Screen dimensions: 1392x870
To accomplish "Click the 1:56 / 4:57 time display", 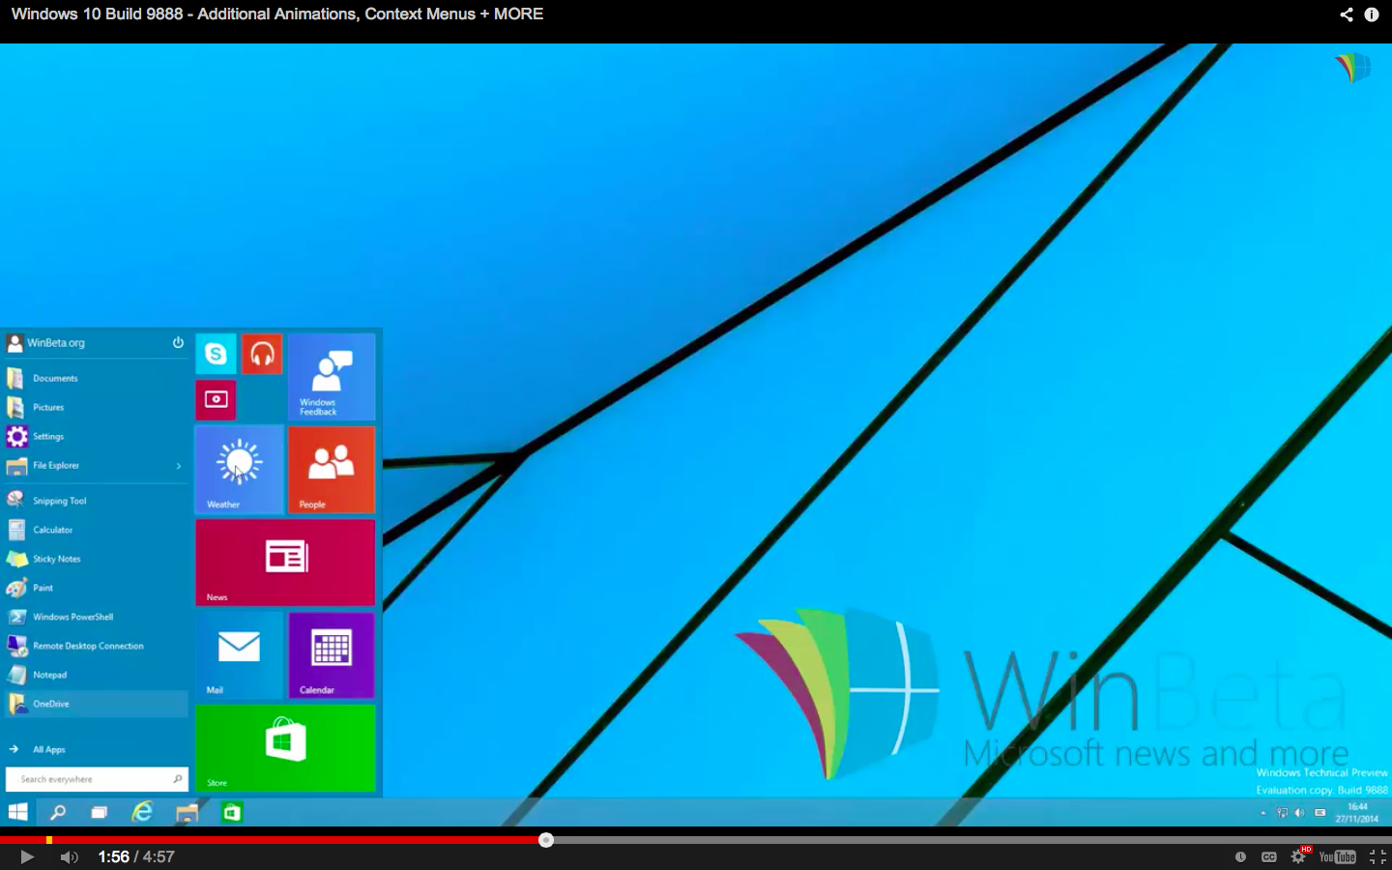I will tap(136, 857).
